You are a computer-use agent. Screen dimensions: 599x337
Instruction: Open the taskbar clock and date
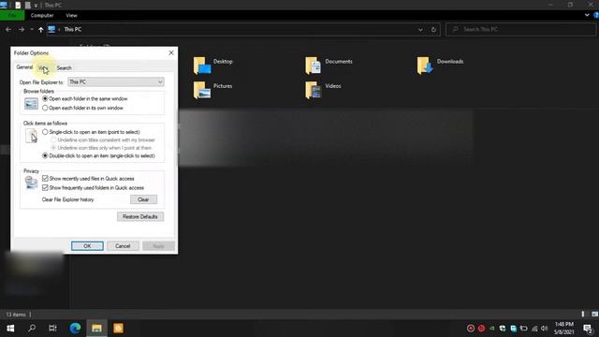pyautogui.click(x=564, y=329)
